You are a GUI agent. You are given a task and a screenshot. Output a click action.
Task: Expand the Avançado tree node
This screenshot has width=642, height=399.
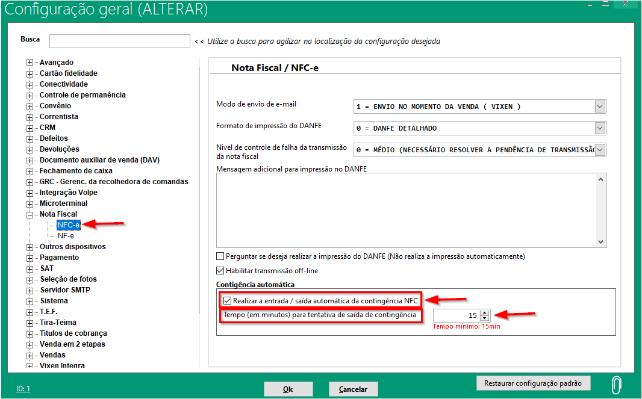30,63
